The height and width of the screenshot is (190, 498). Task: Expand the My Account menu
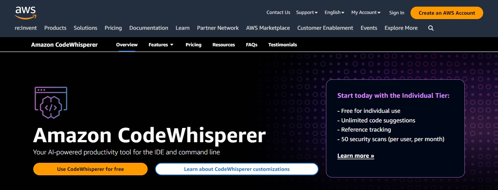[x=365, y=12]
